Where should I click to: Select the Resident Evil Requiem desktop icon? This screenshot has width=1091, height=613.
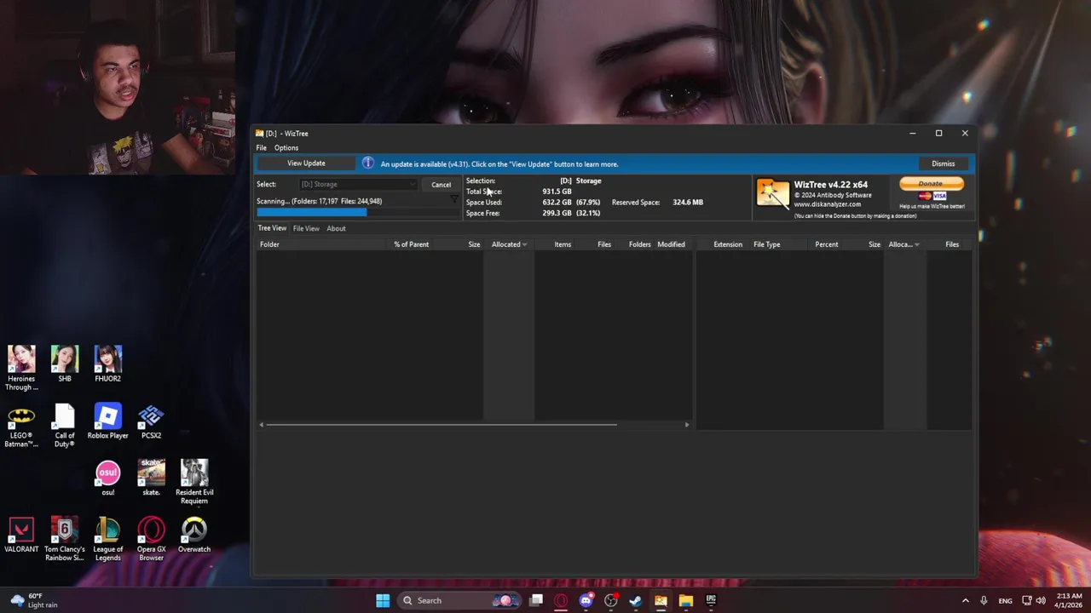[194, 482]
